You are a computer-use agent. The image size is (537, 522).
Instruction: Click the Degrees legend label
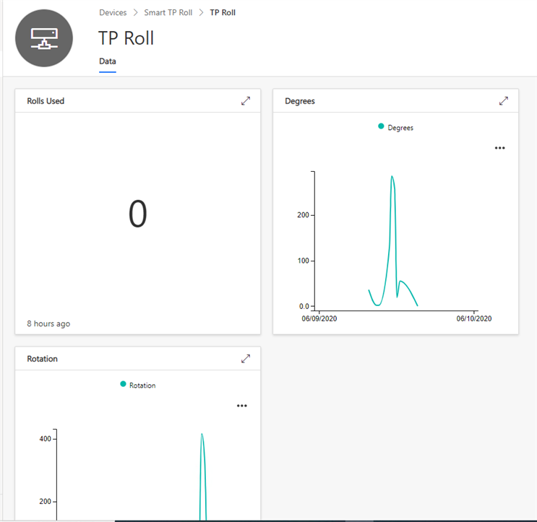coord(400,128)
